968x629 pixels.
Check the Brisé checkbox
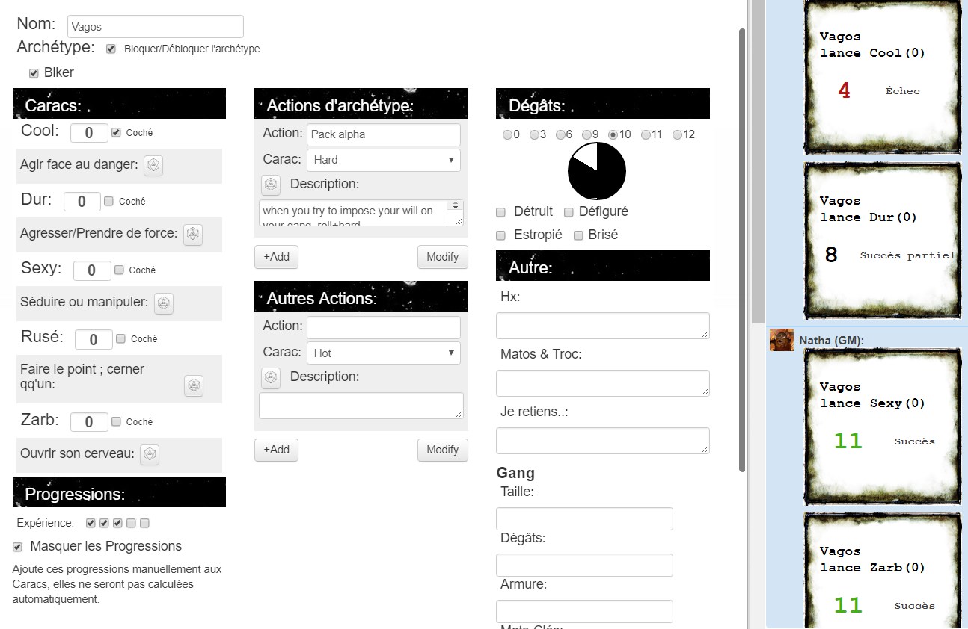coord(578,235)
